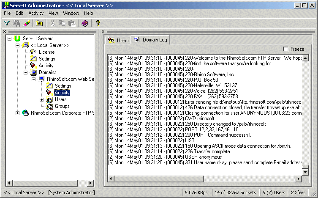Image resolution: width=318 pixels, height=198 pixels.
Task: Collapse the Serv-U Servers root node
Action: tap(10, 38)
